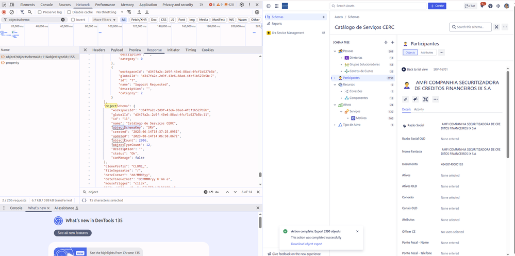
Task: Expand the More filters dropdown
Action: [x=104, y=20]
